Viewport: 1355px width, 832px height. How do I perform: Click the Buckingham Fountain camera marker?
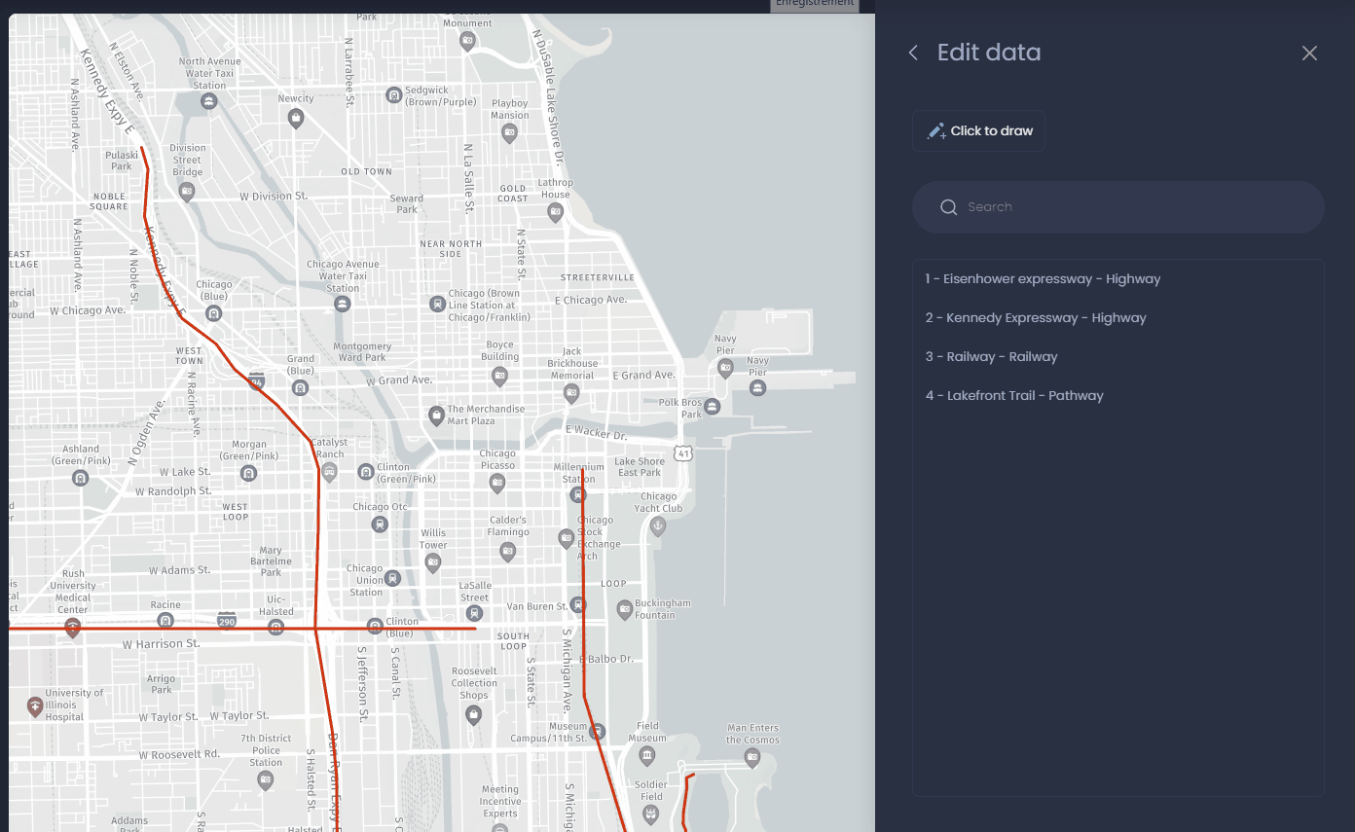coord(625,610)
